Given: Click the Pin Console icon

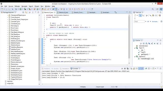Looking at the screenshot, I should click(x=146, y=69).
